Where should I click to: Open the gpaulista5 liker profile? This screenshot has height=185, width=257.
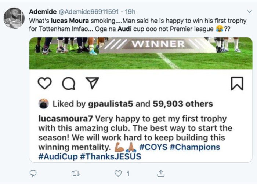(x=111, y=104)
